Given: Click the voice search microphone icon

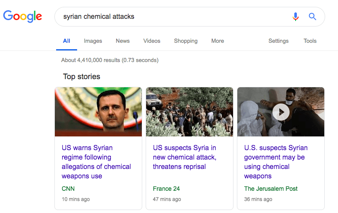Looking at the screenshot, I should 296,17.
